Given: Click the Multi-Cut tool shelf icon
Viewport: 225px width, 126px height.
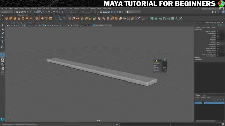Looking at the screenshot, I should [138, 18].
